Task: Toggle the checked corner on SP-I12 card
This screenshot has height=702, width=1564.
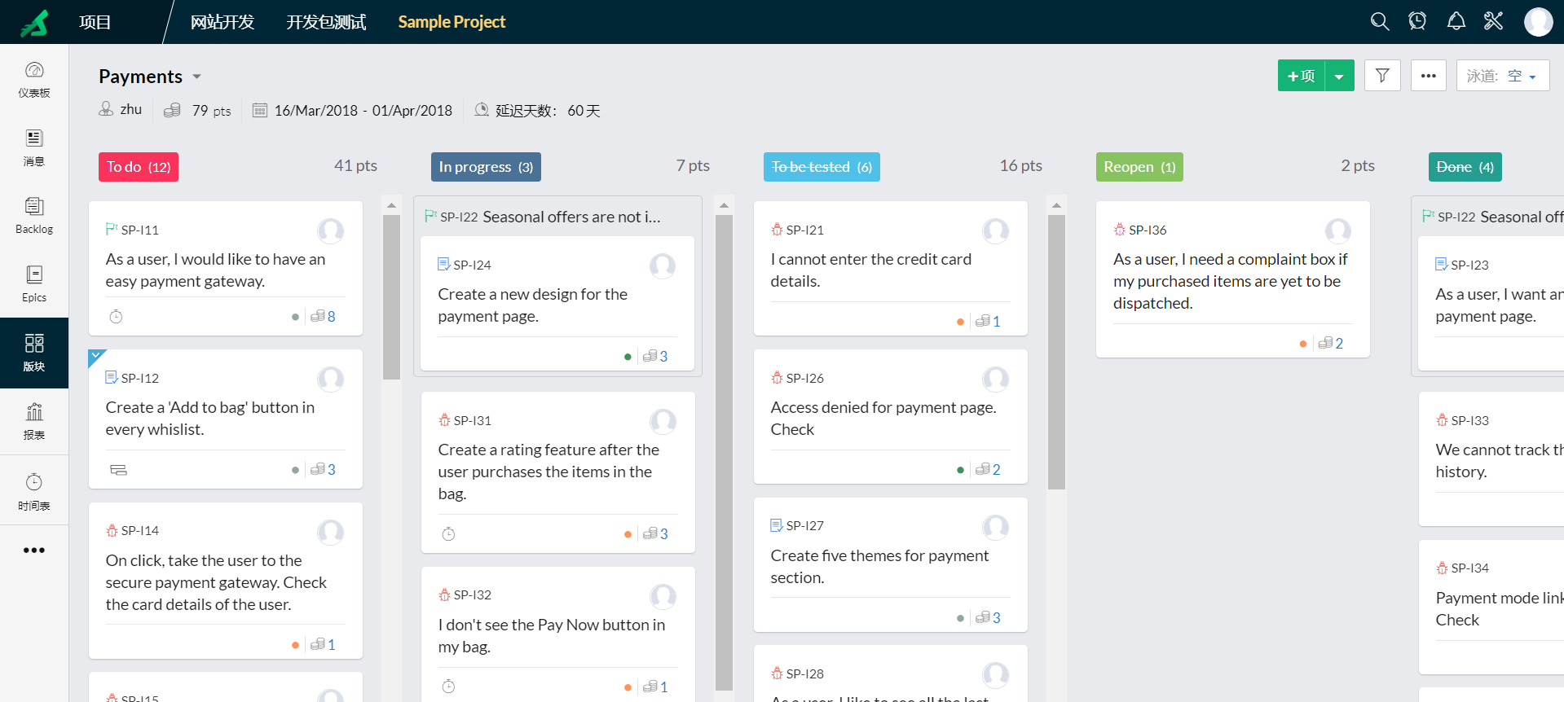Action: (x=95, y=356)
